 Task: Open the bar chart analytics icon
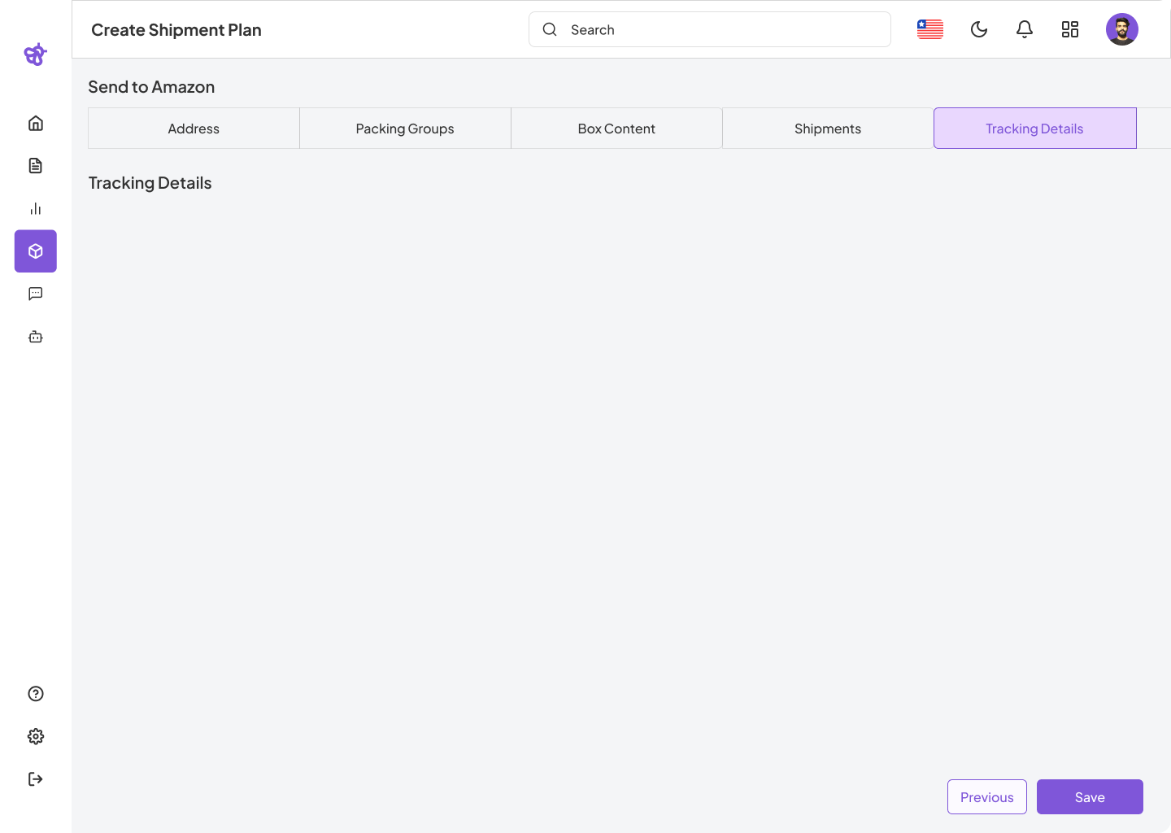(x=36, y=209)
